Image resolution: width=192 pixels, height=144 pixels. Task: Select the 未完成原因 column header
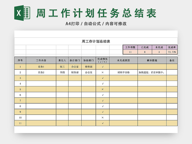tap(123, 60)
